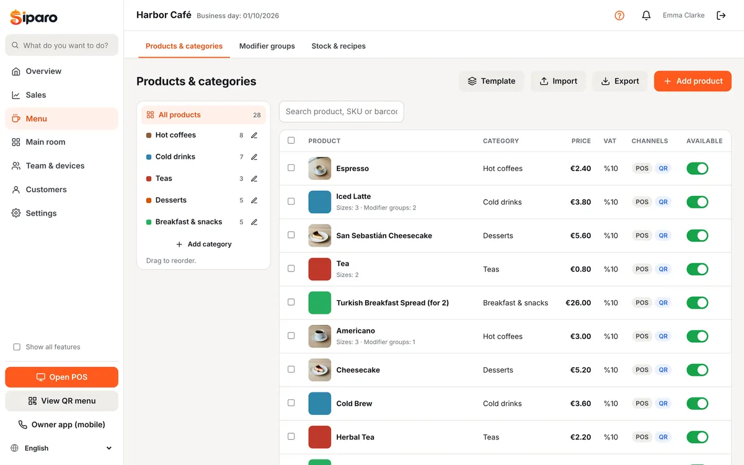This screenshot has width=744, height=465.
Task: Select All products in the category list
Action: coord(203,115)
